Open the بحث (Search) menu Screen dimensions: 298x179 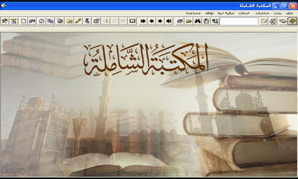pos(278,13)
